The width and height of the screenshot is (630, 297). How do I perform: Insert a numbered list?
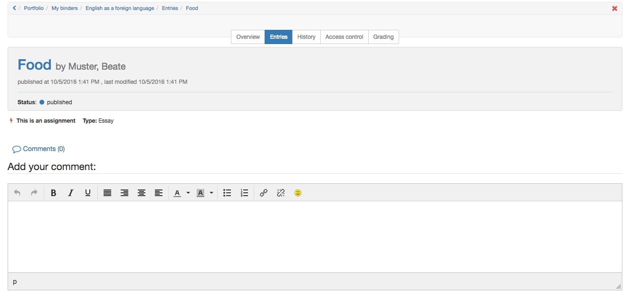(244, 193)
